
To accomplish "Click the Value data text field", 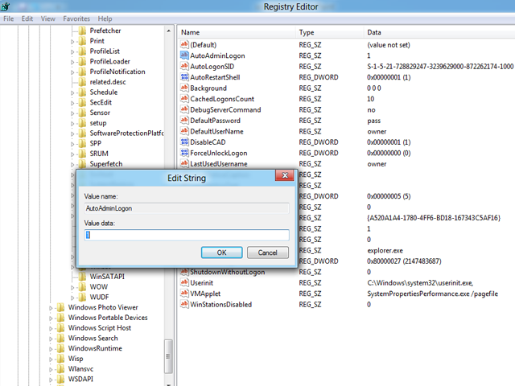I will click(x=187, y=235).
